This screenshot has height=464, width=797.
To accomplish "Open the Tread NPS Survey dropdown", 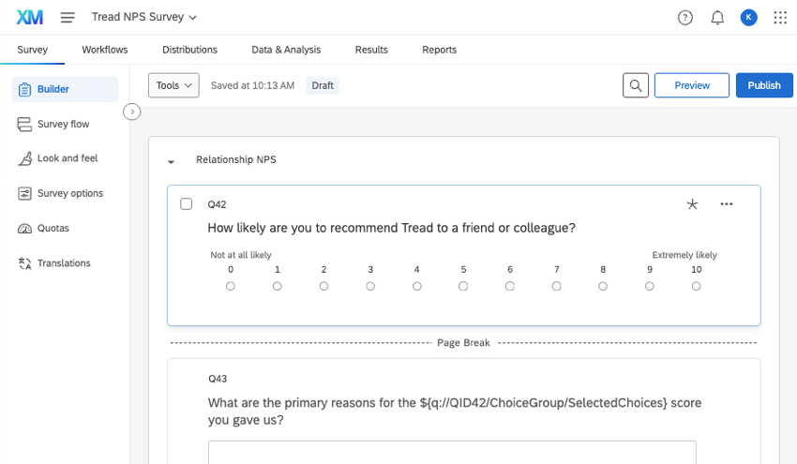I will (x=143, y=17).
